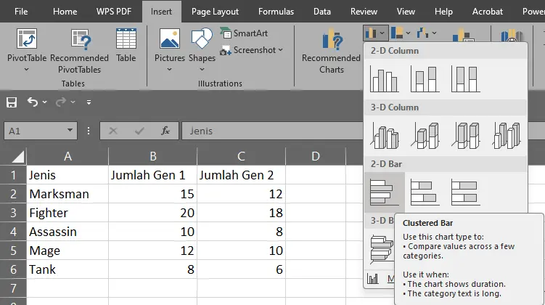Customize the Quick Access Toolbar
The width and height of the screenshot is (545, 305).
[89, 102]
